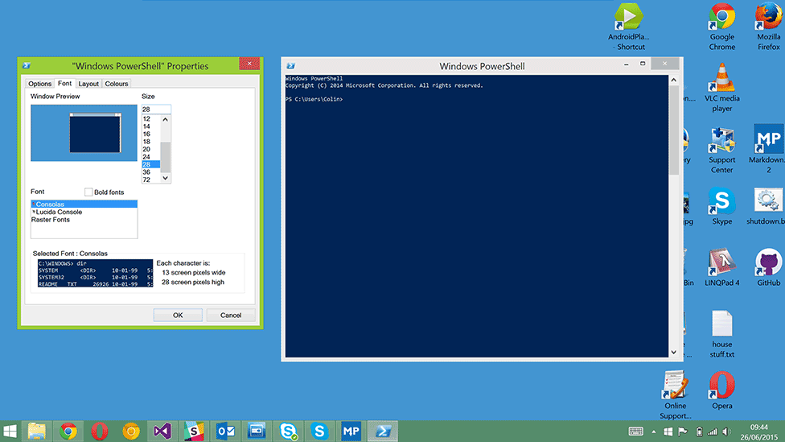Open Visual Studio from the taskbar
Screen dimensions: 785x442
162,431
